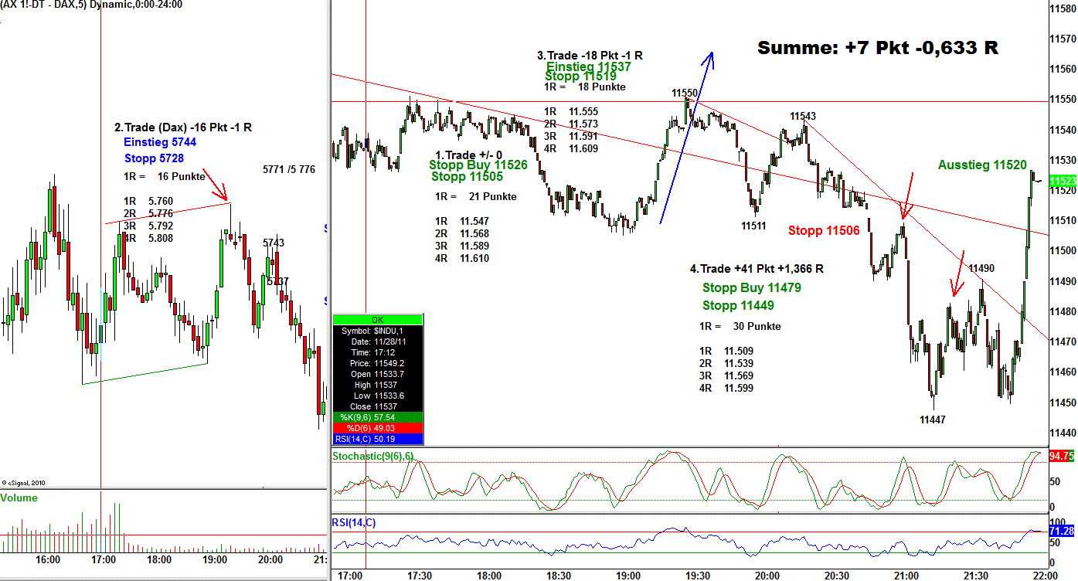Click the Volume panel label
The height and width of the screenshot is (581, 1078).
[19, 498]
